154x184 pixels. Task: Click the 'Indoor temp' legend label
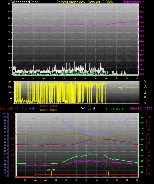point(49,106)
